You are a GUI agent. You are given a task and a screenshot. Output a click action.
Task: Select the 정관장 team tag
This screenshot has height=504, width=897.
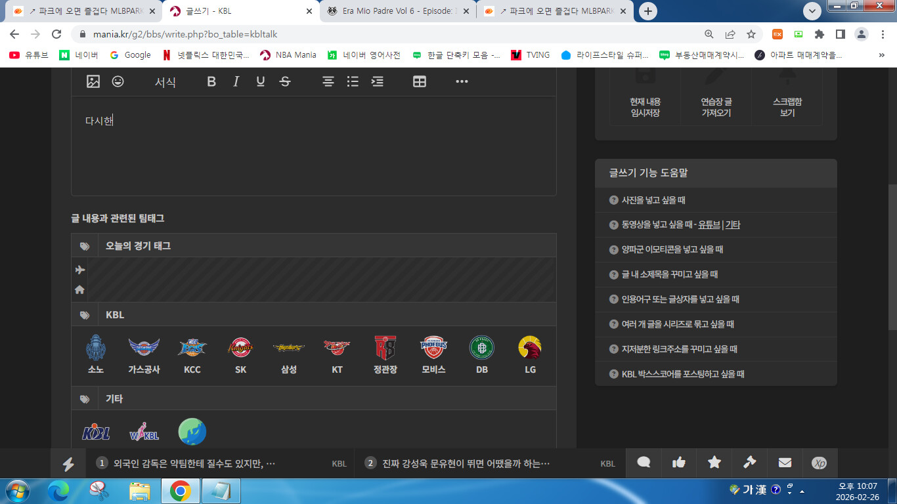pos(385,354)
